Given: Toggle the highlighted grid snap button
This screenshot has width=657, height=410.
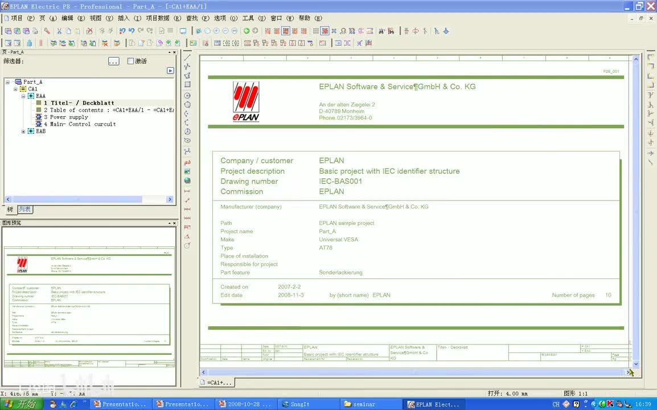Looking at the screenshot, I should pyautogui.click(x=285, y=31).
